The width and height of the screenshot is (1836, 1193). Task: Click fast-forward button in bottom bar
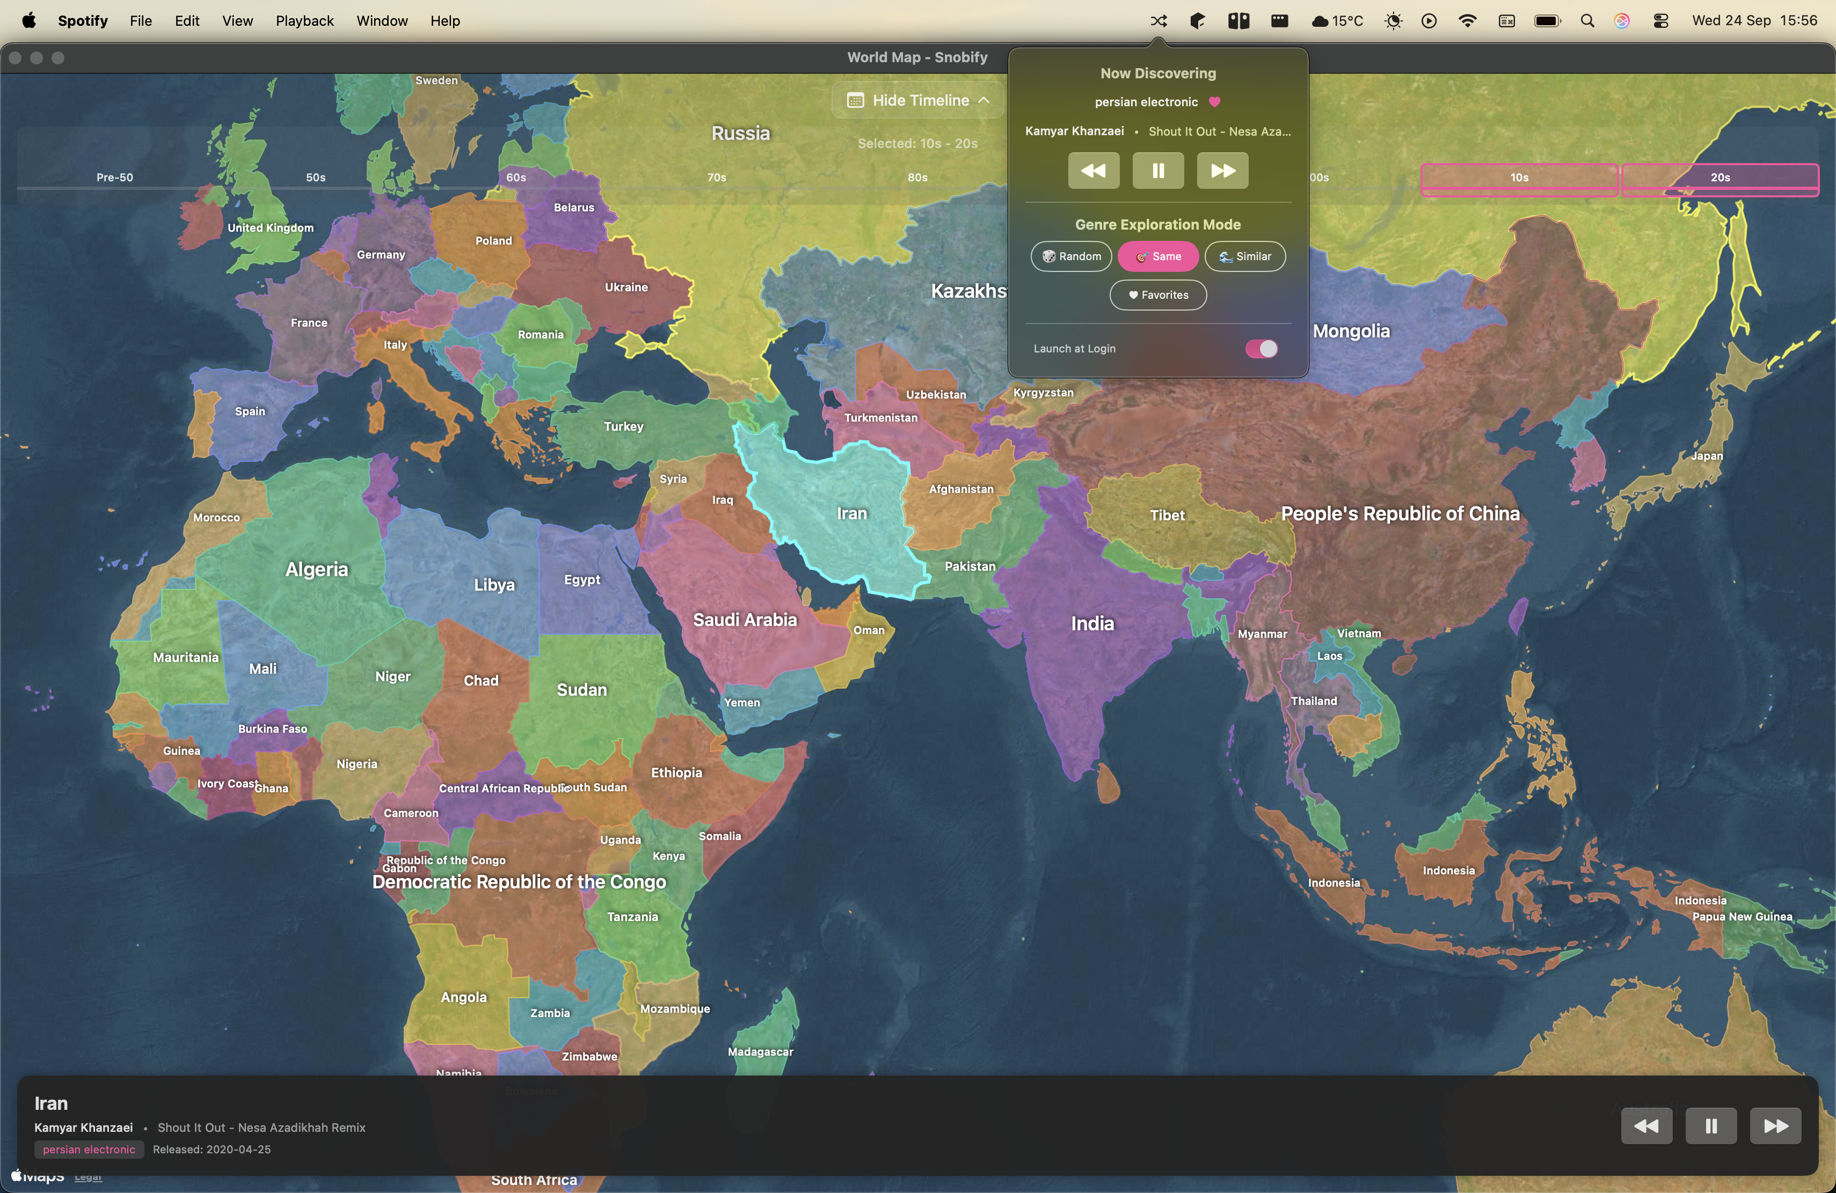(1775, 1126)
